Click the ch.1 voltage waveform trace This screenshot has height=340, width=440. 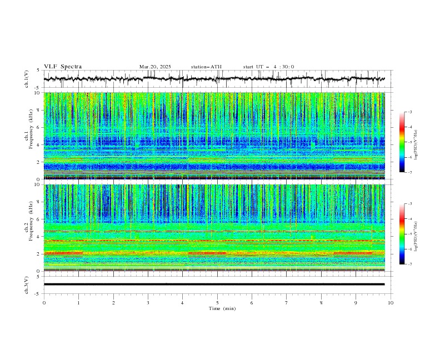click(214, 79)
